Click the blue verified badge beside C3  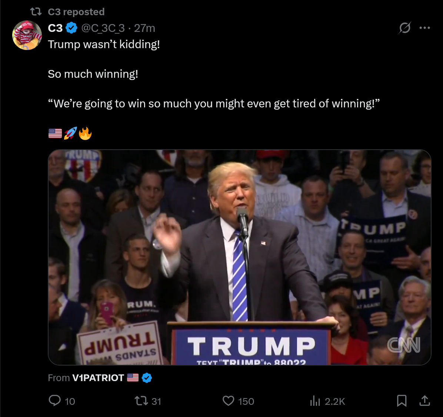pos(71,28)
